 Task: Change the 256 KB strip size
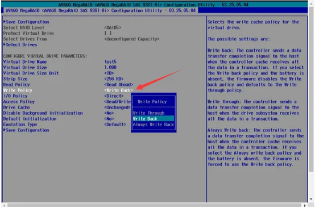pyautogui.click(x=114, y=79)
